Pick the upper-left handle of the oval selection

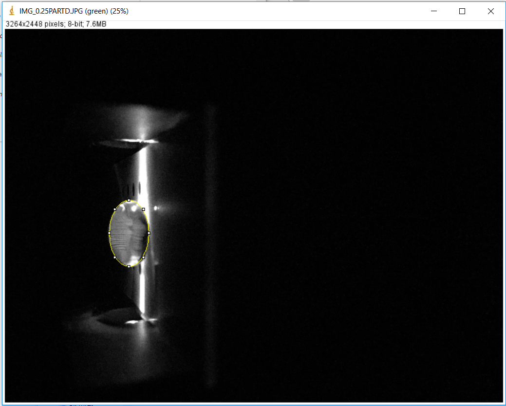pyautogui.click(x=115, y=209)
